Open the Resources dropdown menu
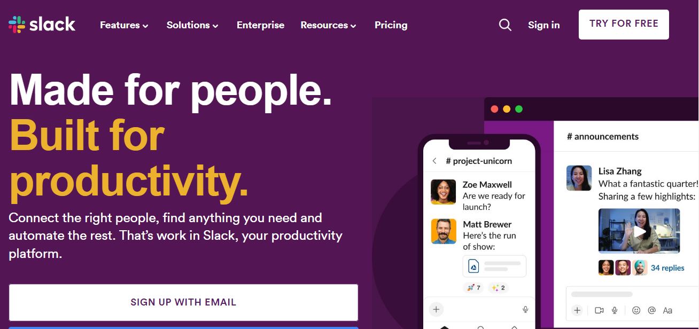 coord(328,25)
